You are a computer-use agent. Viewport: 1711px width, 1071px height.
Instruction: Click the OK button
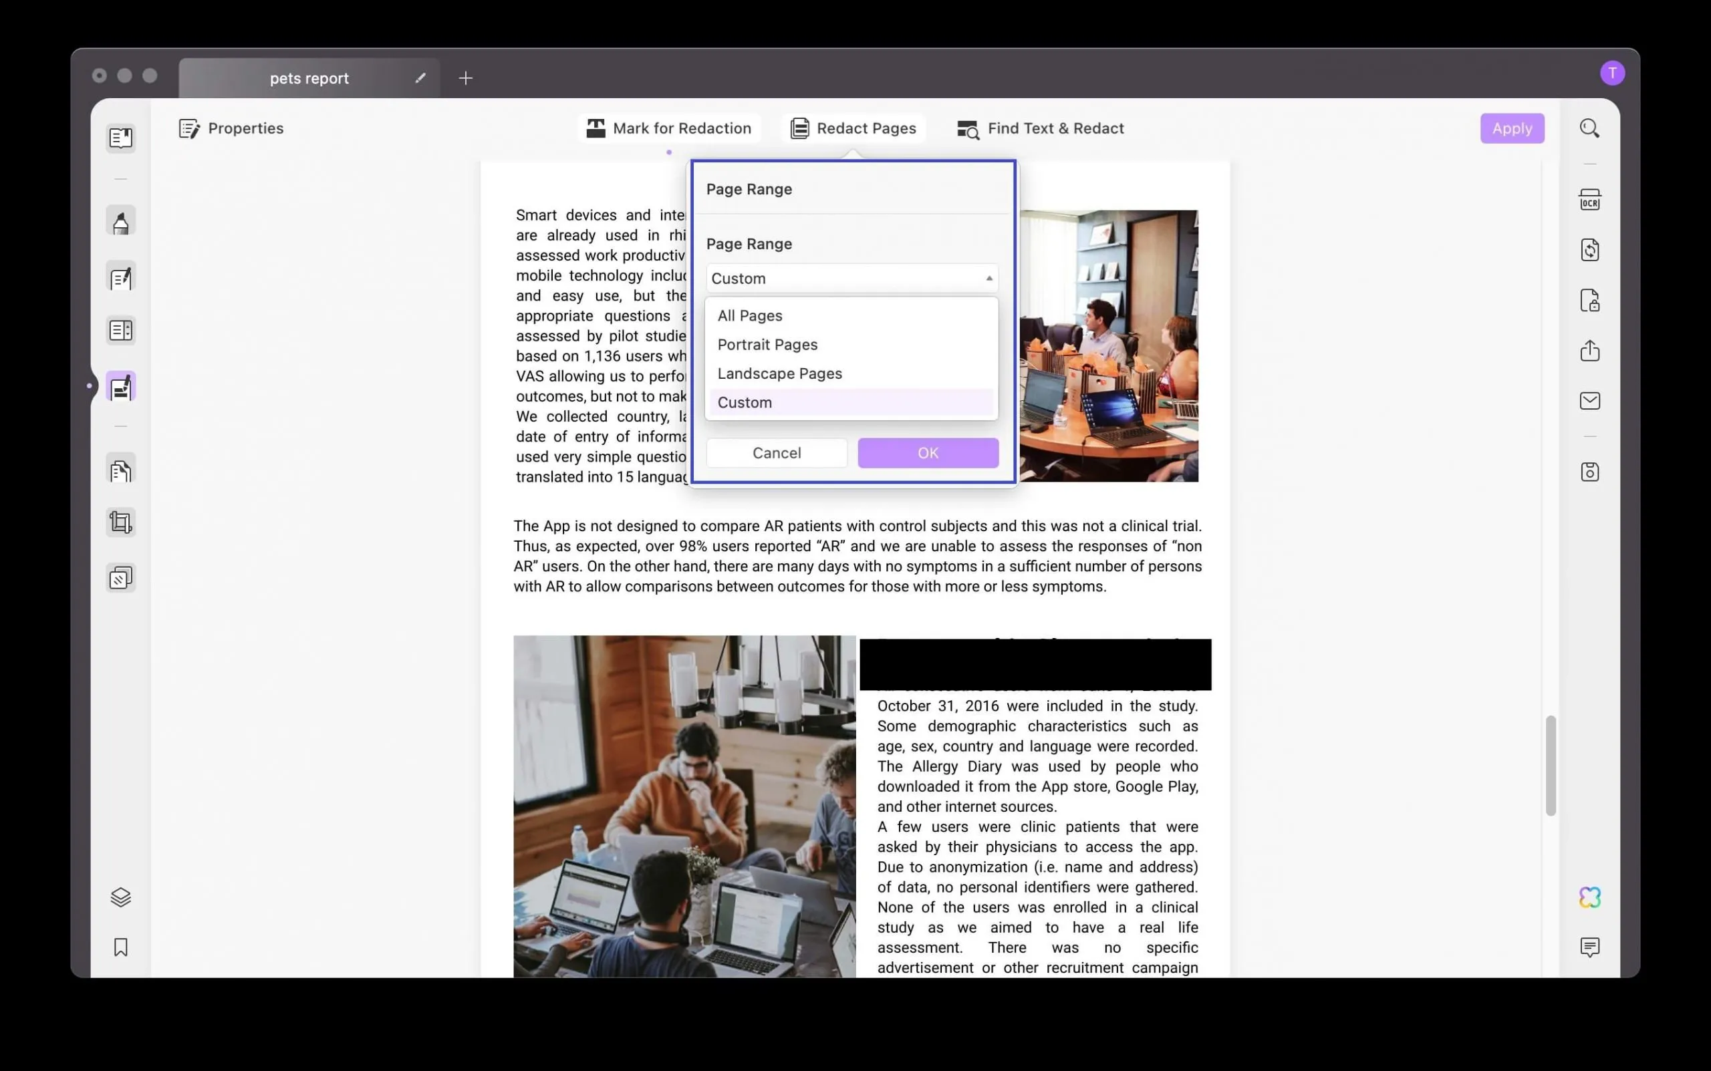point(928,452)
